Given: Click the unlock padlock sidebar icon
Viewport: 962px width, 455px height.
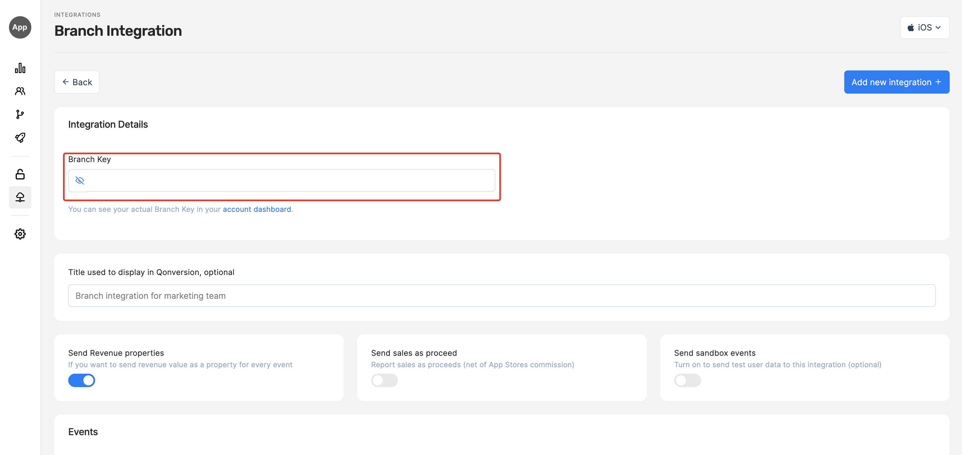Looking at the screenshot, I should coord(20,174).
